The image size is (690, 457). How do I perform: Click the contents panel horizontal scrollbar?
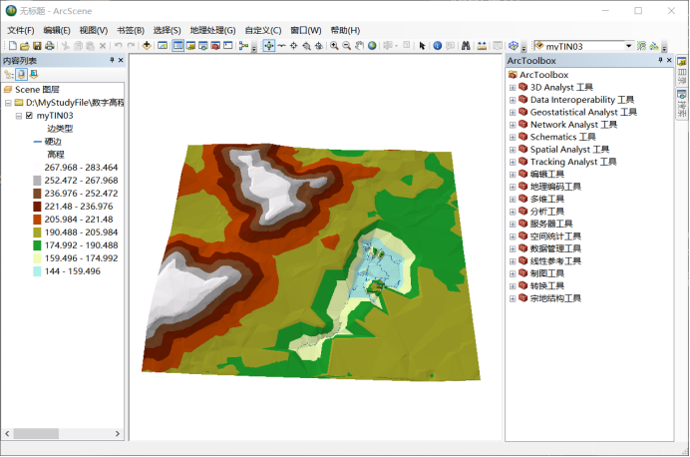[62, 434]
